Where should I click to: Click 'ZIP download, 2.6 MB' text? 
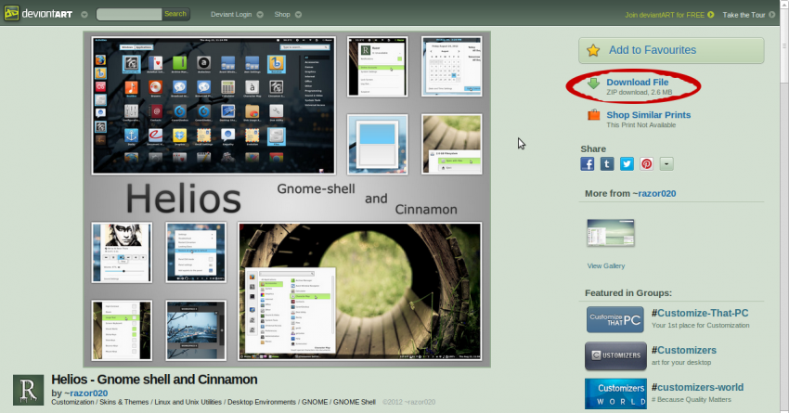tap(639, 93)
